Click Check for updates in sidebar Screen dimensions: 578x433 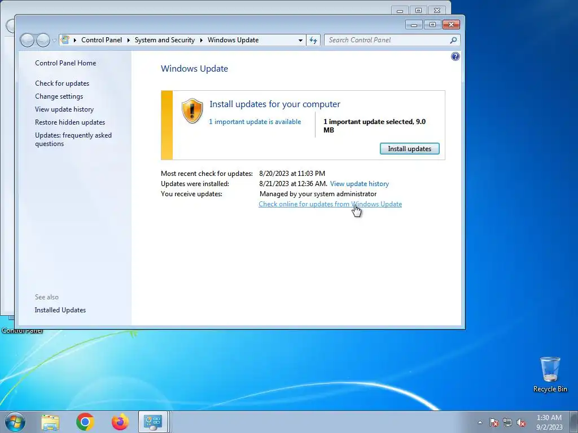(62, 83)
